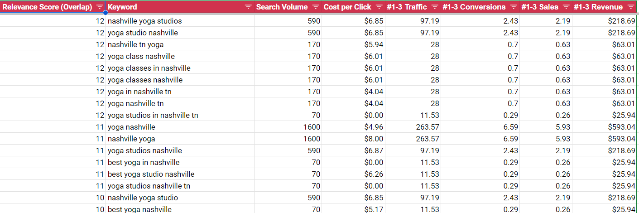Select the "best yoga studio nashville" cell

click(151, 174)
